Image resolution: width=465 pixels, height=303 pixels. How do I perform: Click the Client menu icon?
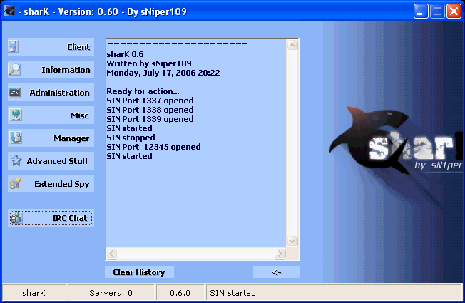pos(15,47)
